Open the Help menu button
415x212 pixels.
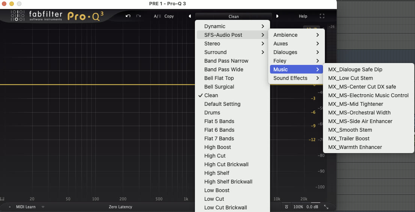(x=303, y=17)
